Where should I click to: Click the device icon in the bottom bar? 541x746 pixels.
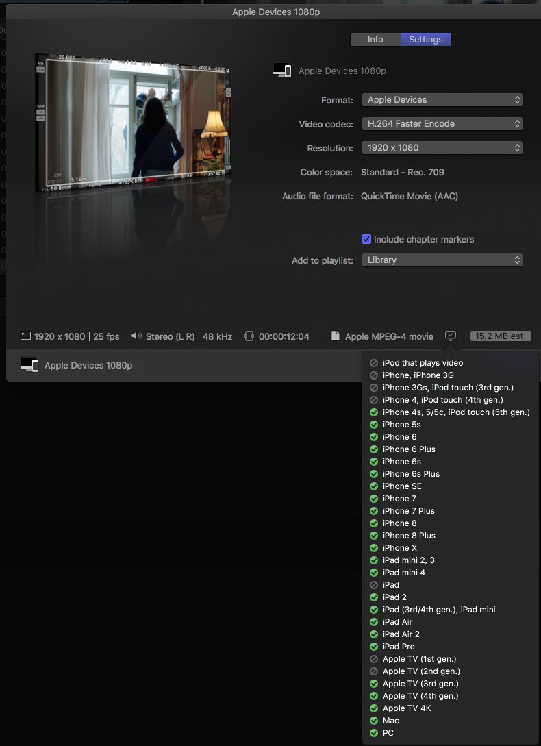[x=29, y=365]
